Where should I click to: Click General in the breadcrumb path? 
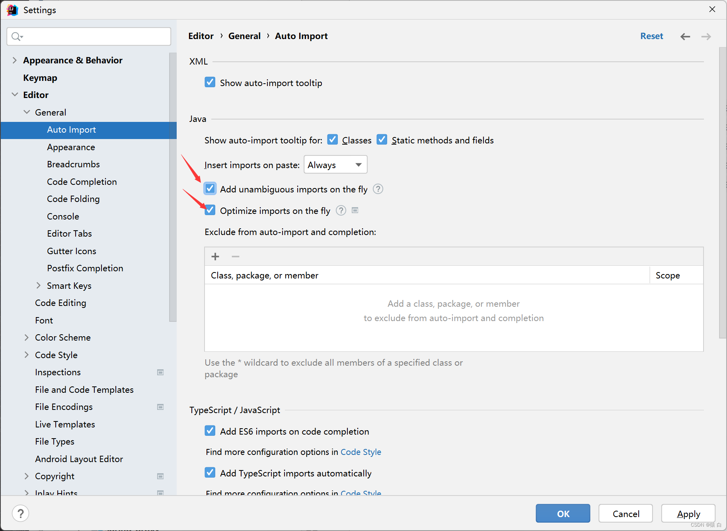pos(244,36)
